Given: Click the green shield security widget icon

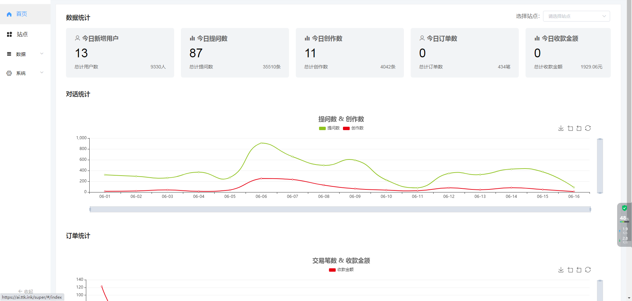Looking at the screenshot, I should [624, 208].
